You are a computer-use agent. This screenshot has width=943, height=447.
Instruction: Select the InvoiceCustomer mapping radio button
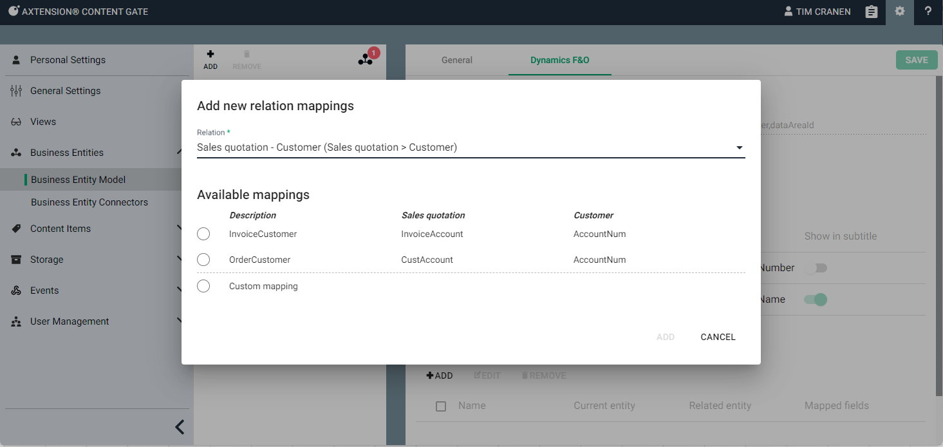pos(203,234)
